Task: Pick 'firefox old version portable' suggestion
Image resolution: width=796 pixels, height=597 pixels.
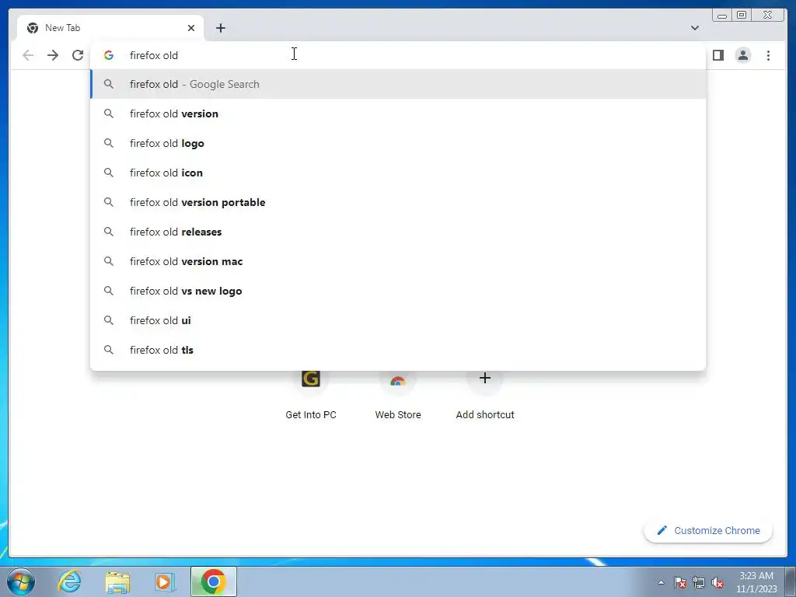Action: point(398,202)
